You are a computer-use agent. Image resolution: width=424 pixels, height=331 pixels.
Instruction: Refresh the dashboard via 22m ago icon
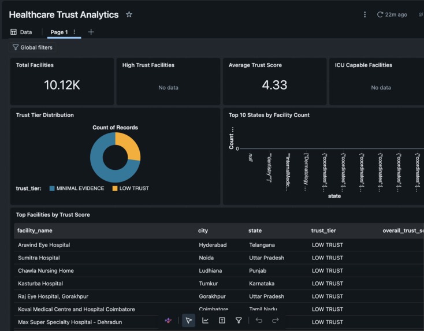tap(380, 14)
